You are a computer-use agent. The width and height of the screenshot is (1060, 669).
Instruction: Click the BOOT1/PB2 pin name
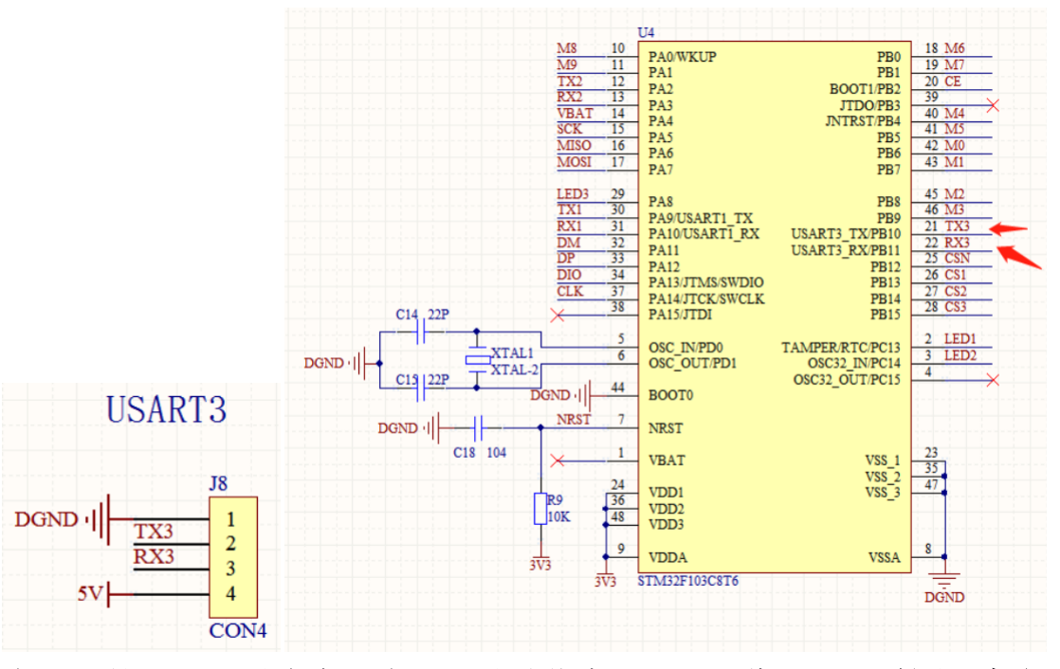866,89
